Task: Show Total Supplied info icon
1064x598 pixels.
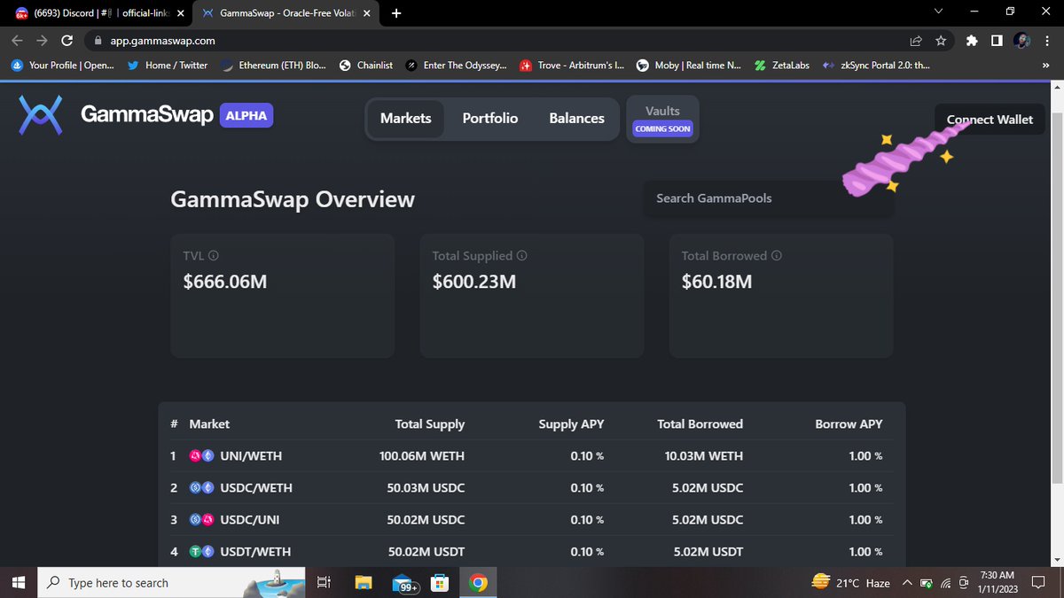Action: 521,255
